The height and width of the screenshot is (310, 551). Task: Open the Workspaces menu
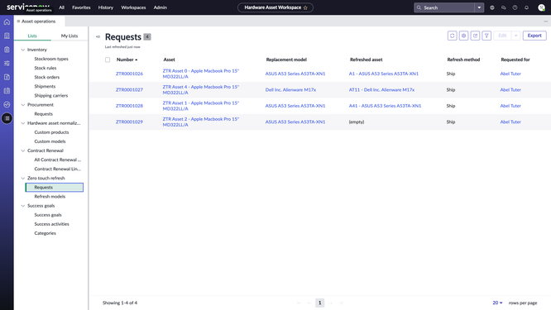coord(133,7)
